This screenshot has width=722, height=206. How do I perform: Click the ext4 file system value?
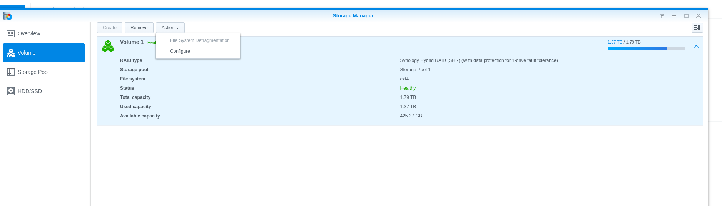pos(404,79)
